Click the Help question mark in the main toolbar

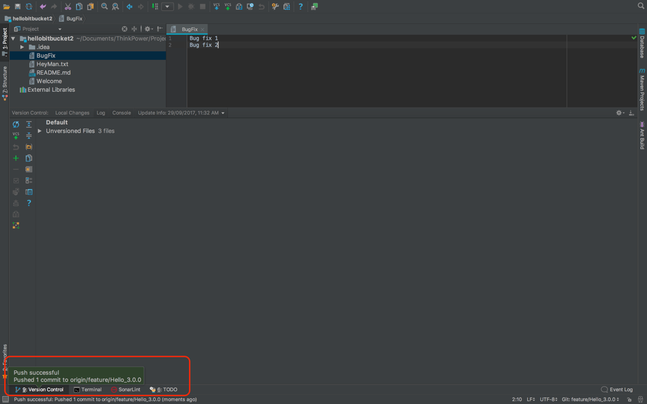300,7
